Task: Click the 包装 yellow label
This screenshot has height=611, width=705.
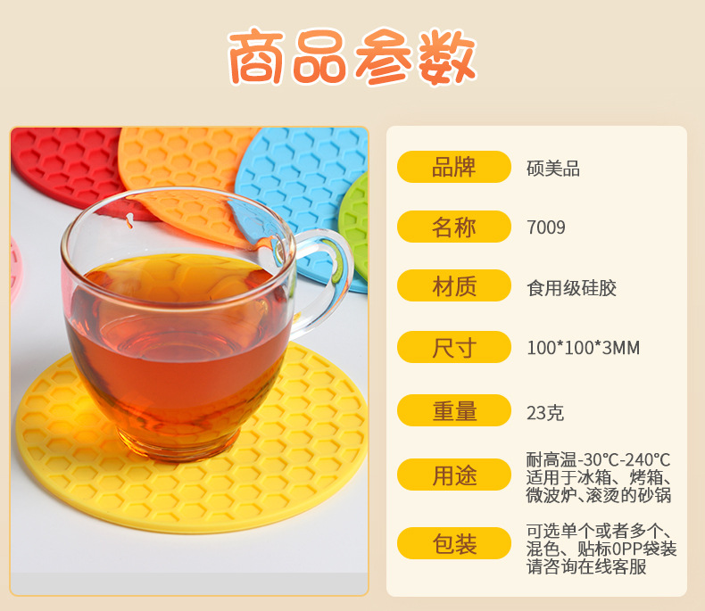Action: [x=454, y=543]
